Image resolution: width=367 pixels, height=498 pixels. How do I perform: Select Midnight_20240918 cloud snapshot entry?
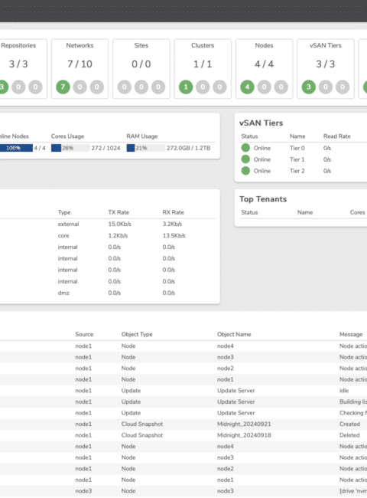click(244, 435)
